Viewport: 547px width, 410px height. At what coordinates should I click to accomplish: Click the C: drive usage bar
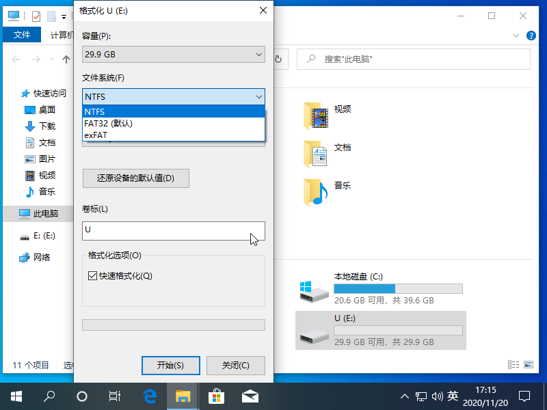coord(398,288)
